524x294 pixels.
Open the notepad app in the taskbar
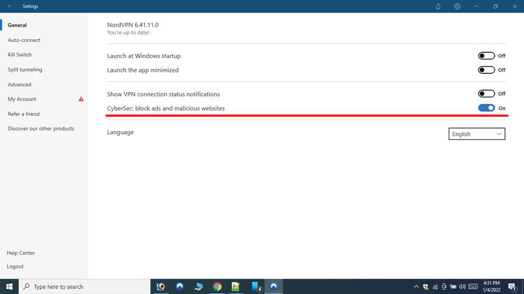click(236, 287)
